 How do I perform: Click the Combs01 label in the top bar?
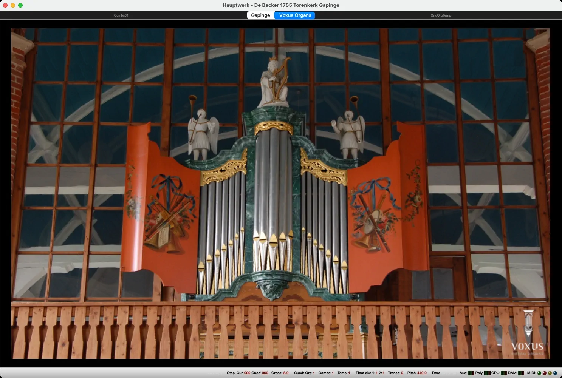pos(121,15)
